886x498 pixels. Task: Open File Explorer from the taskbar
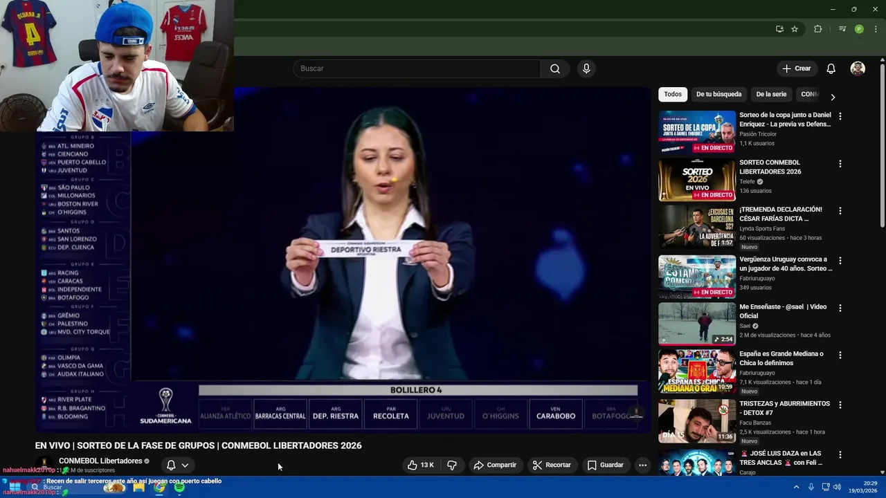point(138,488)
